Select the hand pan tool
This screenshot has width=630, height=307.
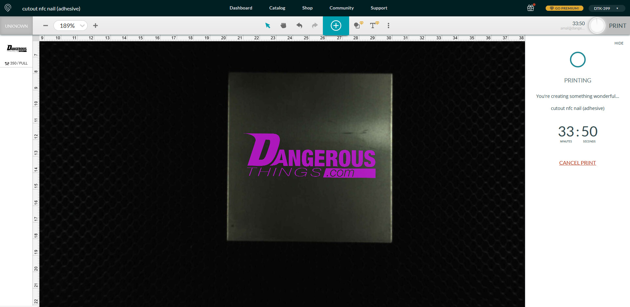coord(283,26)
